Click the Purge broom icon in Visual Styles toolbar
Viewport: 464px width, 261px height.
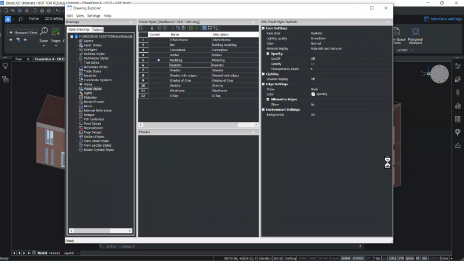click(152, 28)
